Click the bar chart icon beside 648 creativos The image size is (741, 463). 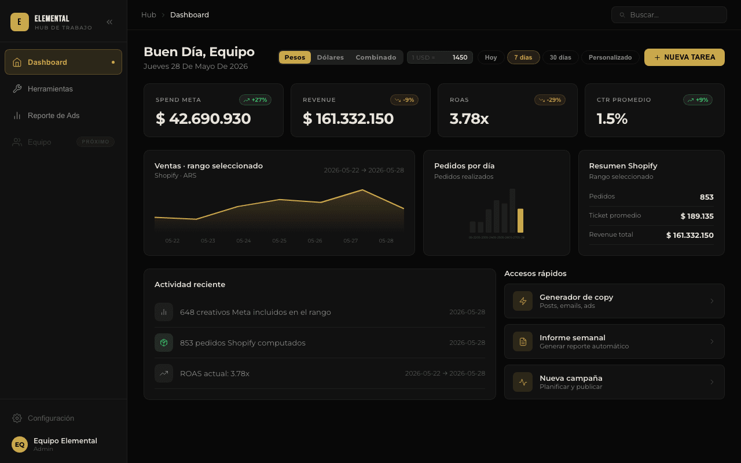(x=164, y=312)
